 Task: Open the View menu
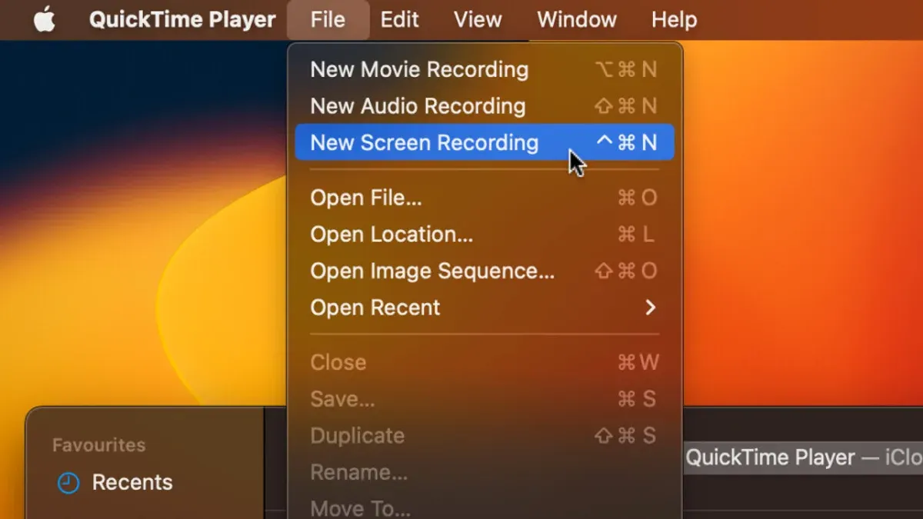pyautogui.click(x=478, y=20)
